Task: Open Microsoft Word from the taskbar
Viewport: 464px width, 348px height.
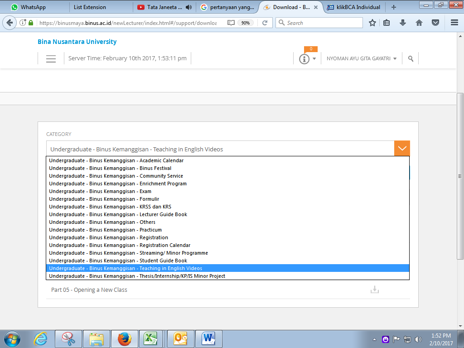Action: click(x=209, y=338)
